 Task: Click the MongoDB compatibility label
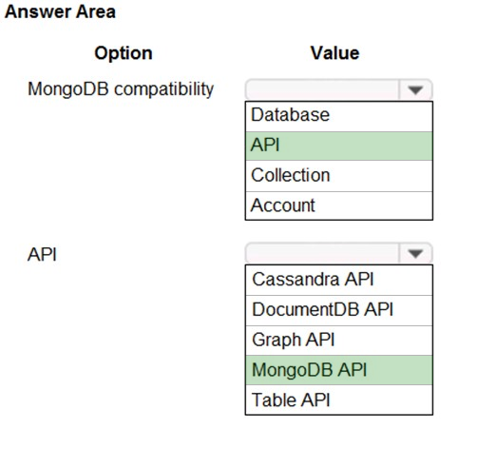(121, 89)
